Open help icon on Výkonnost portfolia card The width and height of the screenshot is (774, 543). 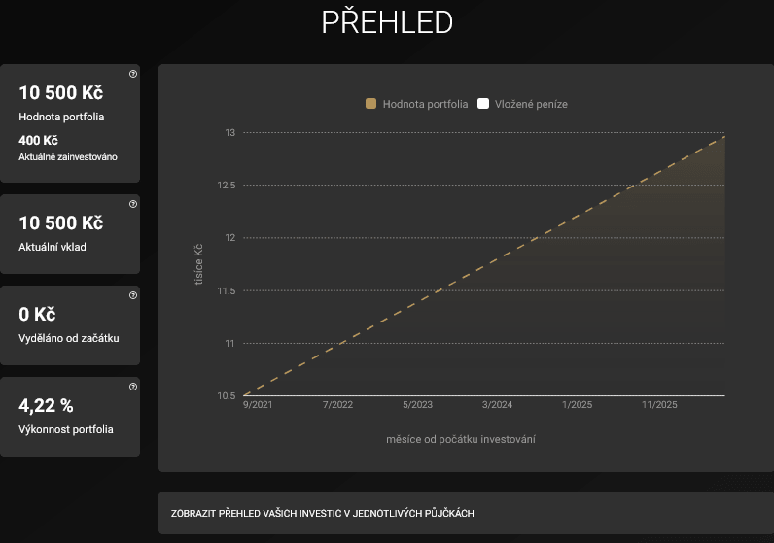[133, 387]
